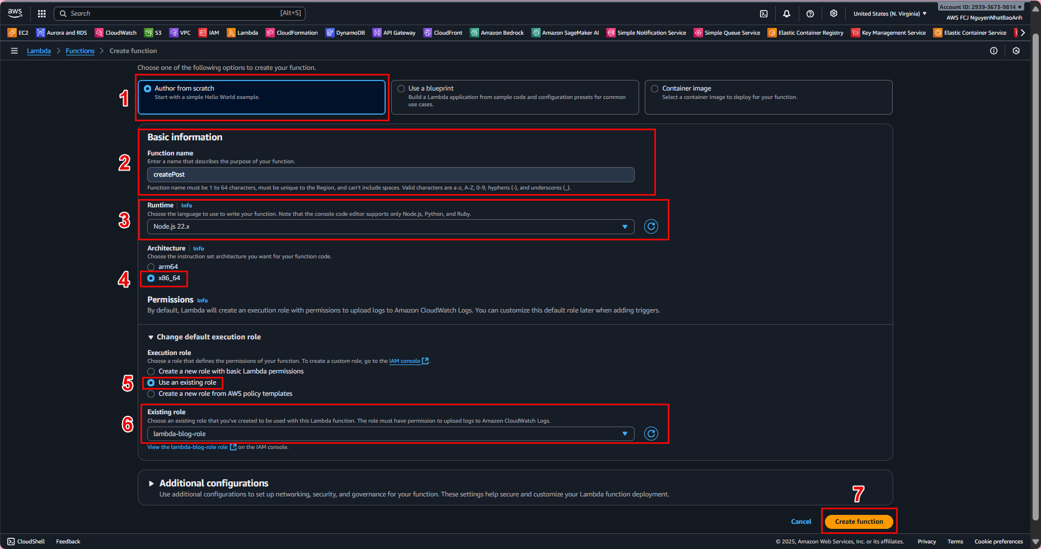Refresh the Existing role list
Image resolution: width=1041 pixels, height=549 pixels.
(x=651, y=434)
